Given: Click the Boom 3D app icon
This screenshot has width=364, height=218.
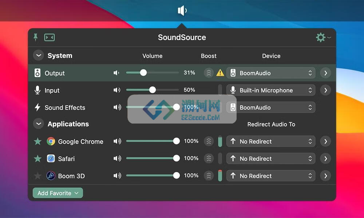Looking at the screenshot, I should pyautogui.click(x=51, y=175).
